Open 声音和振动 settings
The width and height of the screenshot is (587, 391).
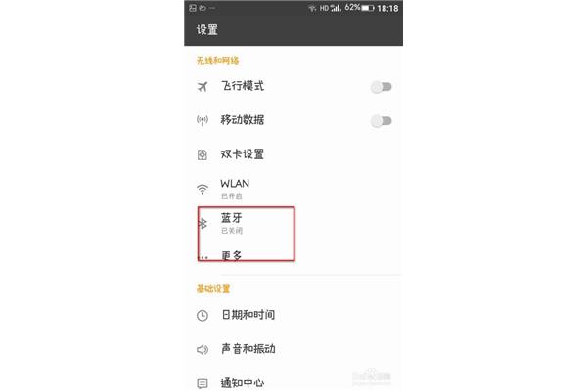293,349
